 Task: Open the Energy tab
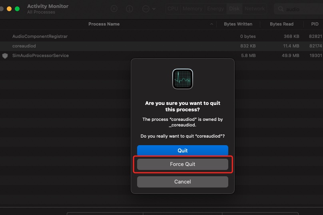[215, 9]
